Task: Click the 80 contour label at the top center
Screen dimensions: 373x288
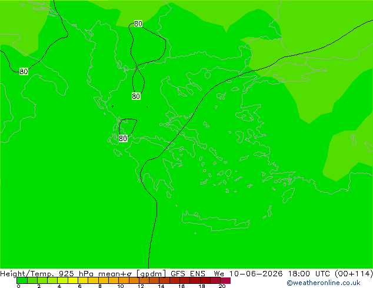Action: 138,24
